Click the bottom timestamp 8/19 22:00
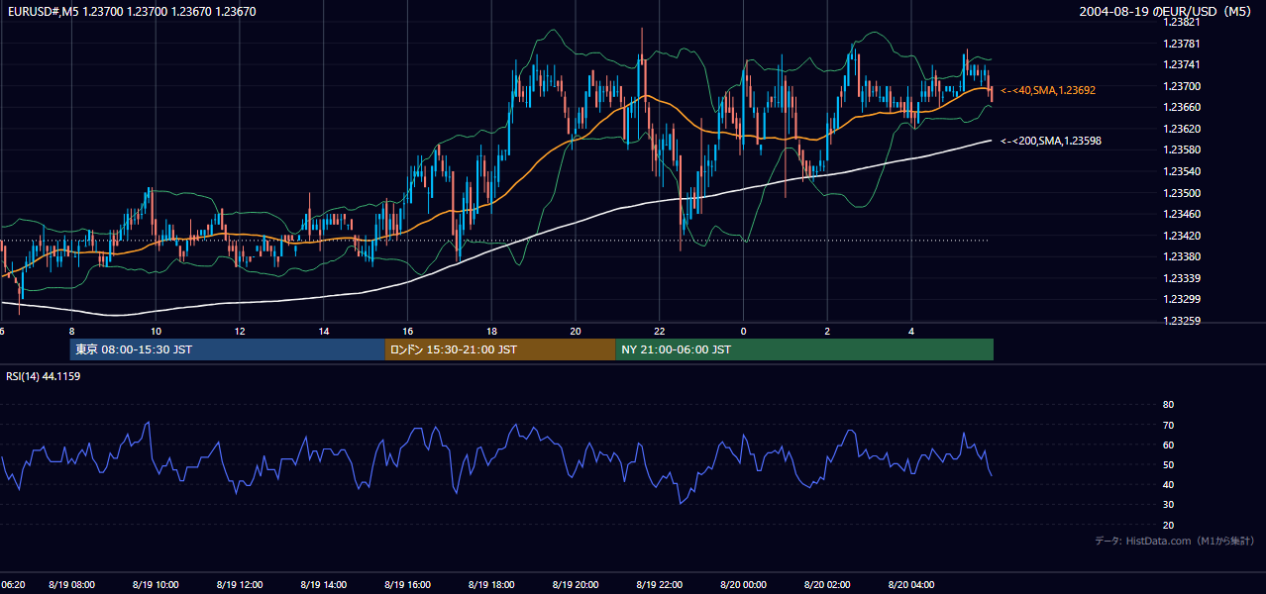This screenshot has width=1266, height=594. (x=661, y=585)
